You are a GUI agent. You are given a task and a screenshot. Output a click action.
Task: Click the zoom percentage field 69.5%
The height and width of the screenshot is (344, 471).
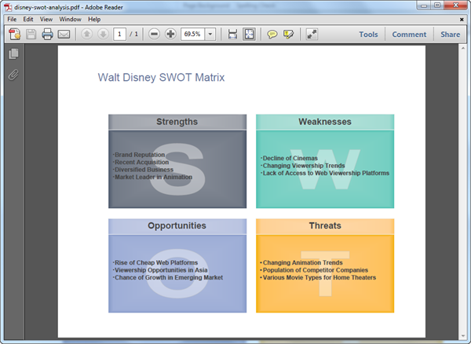coord(192,35)
